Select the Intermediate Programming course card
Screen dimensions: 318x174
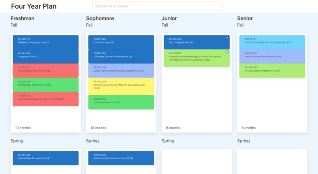tap(46, 158)
